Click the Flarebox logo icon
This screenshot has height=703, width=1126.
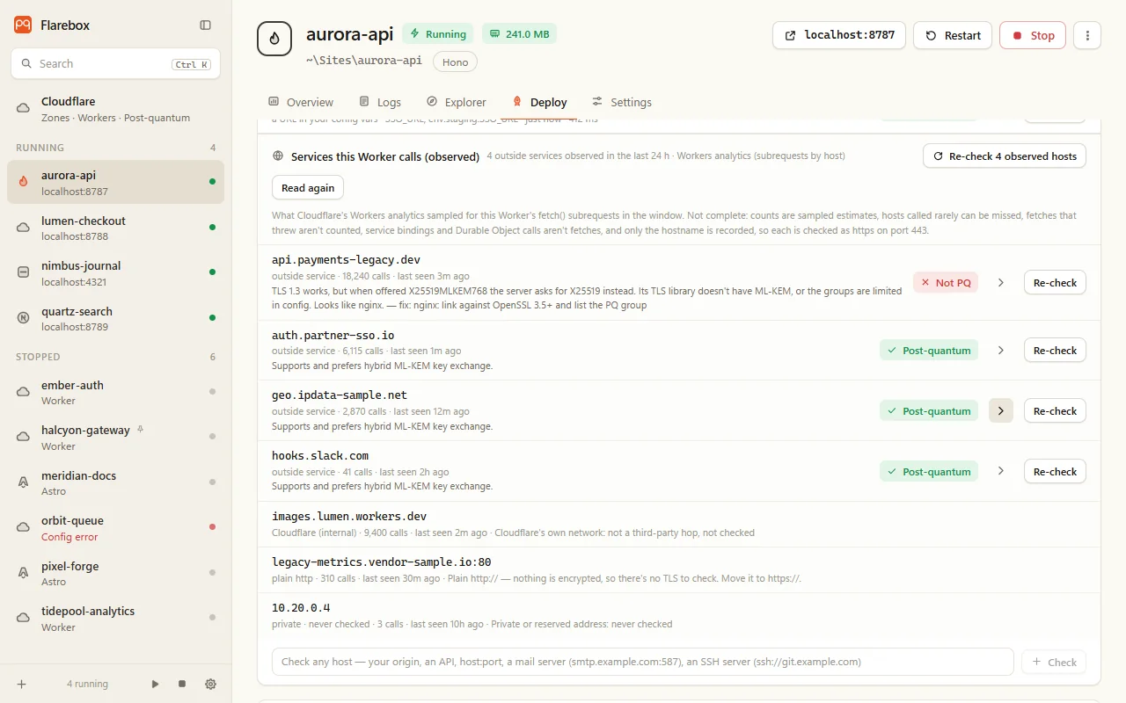tap(23, 25)
